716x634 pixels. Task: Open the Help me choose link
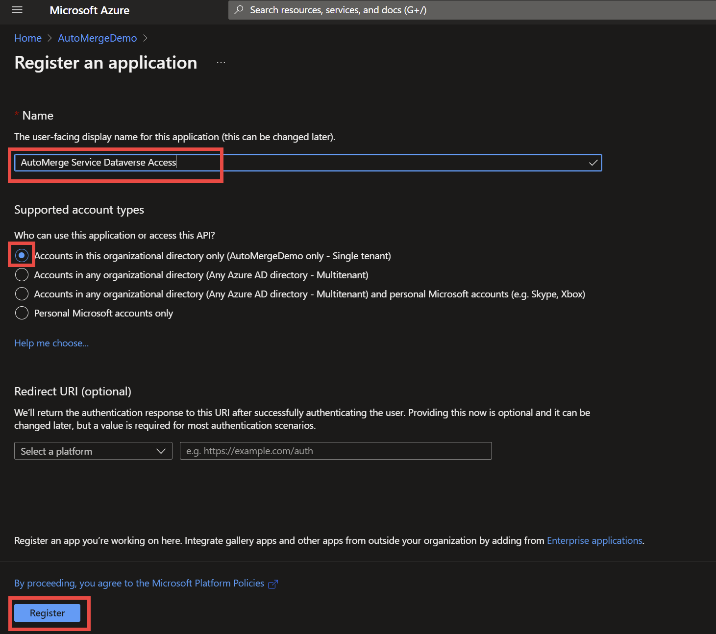(51, 343)
